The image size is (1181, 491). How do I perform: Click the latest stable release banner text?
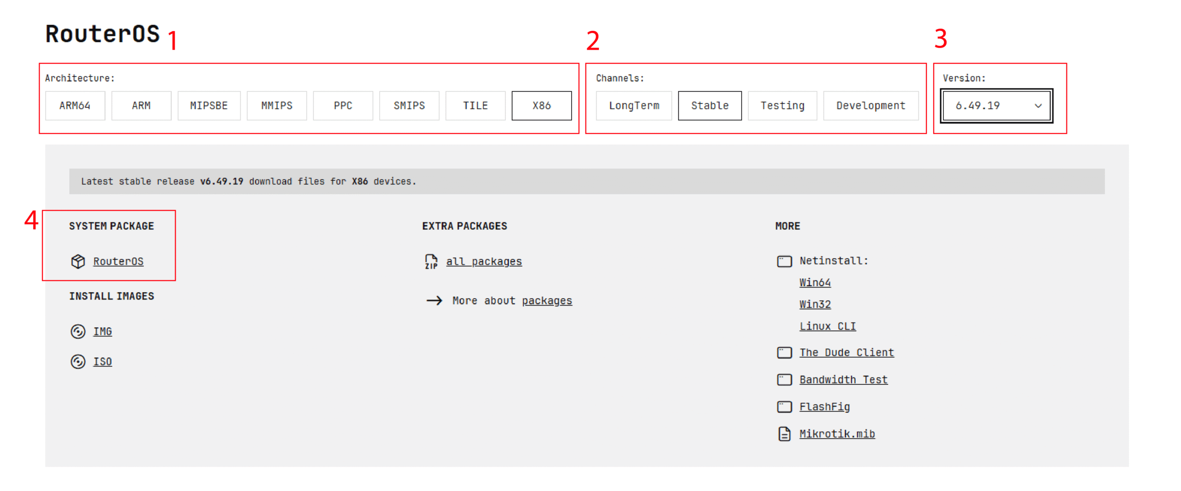[x=249, y=181]
